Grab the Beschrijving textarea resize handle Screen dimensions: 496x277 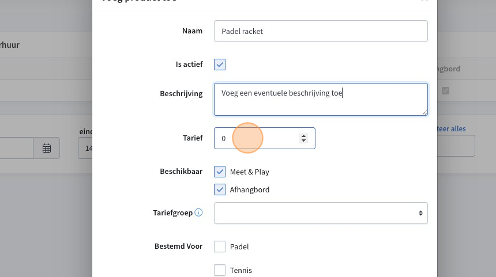424,112
